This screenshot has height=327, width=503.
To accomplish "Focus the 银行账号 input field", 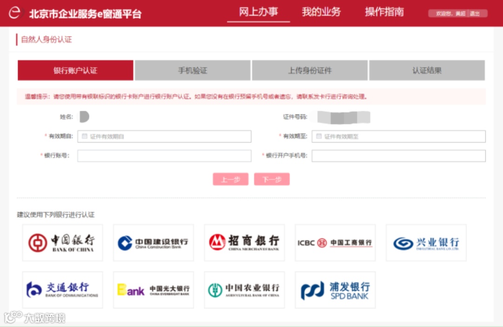I will pyautogui.click(x=164, y=156).
